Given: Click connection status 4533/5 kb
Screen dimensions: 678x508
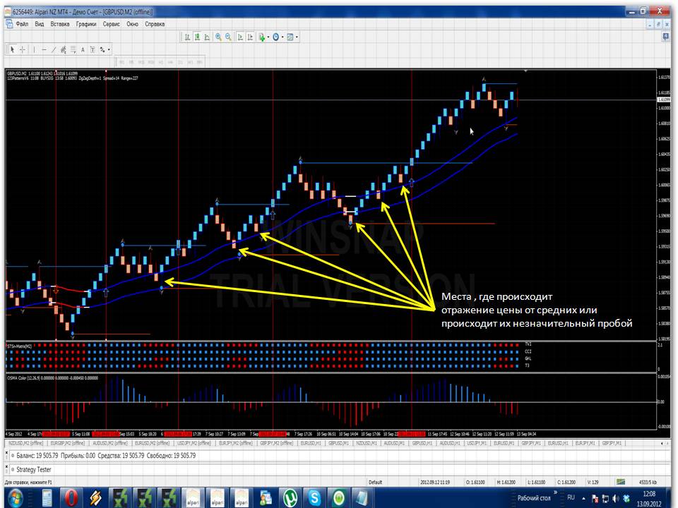Looking at the screenshot, I should pos(648,482).
